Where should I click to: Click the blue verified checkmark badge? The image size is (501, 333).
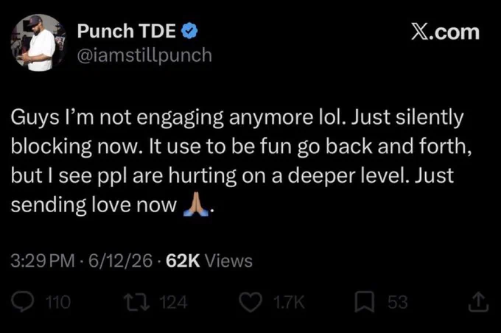coord(190,31)
